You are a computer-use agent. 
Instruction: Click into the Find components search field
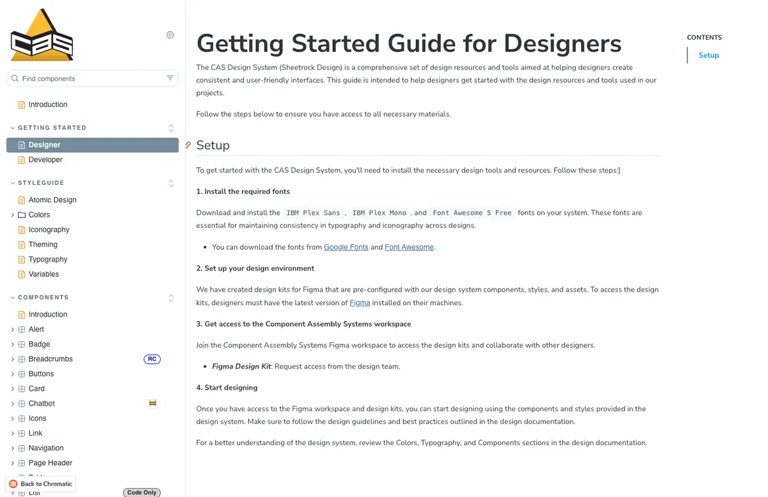83,78
